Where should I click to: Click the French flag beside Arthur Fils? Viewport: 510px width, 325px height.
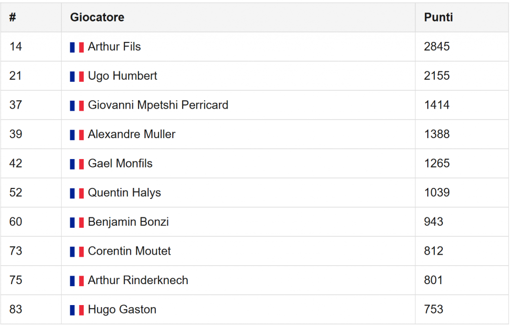coord(77,47)
